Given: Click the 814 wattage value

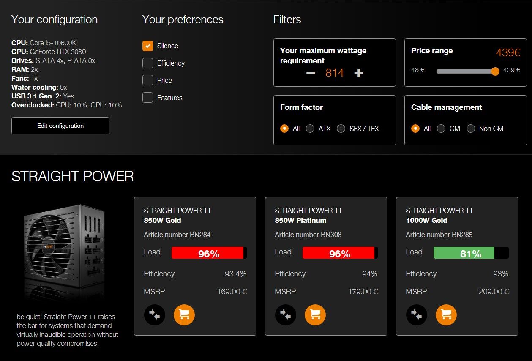Looking at the screenshot, I should (x=335, y=73).
